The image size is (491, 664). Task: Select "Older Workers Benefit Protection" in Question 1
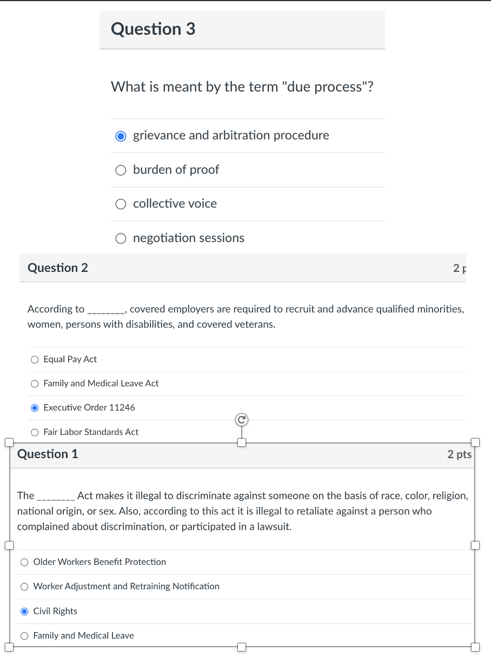(24, 562)
